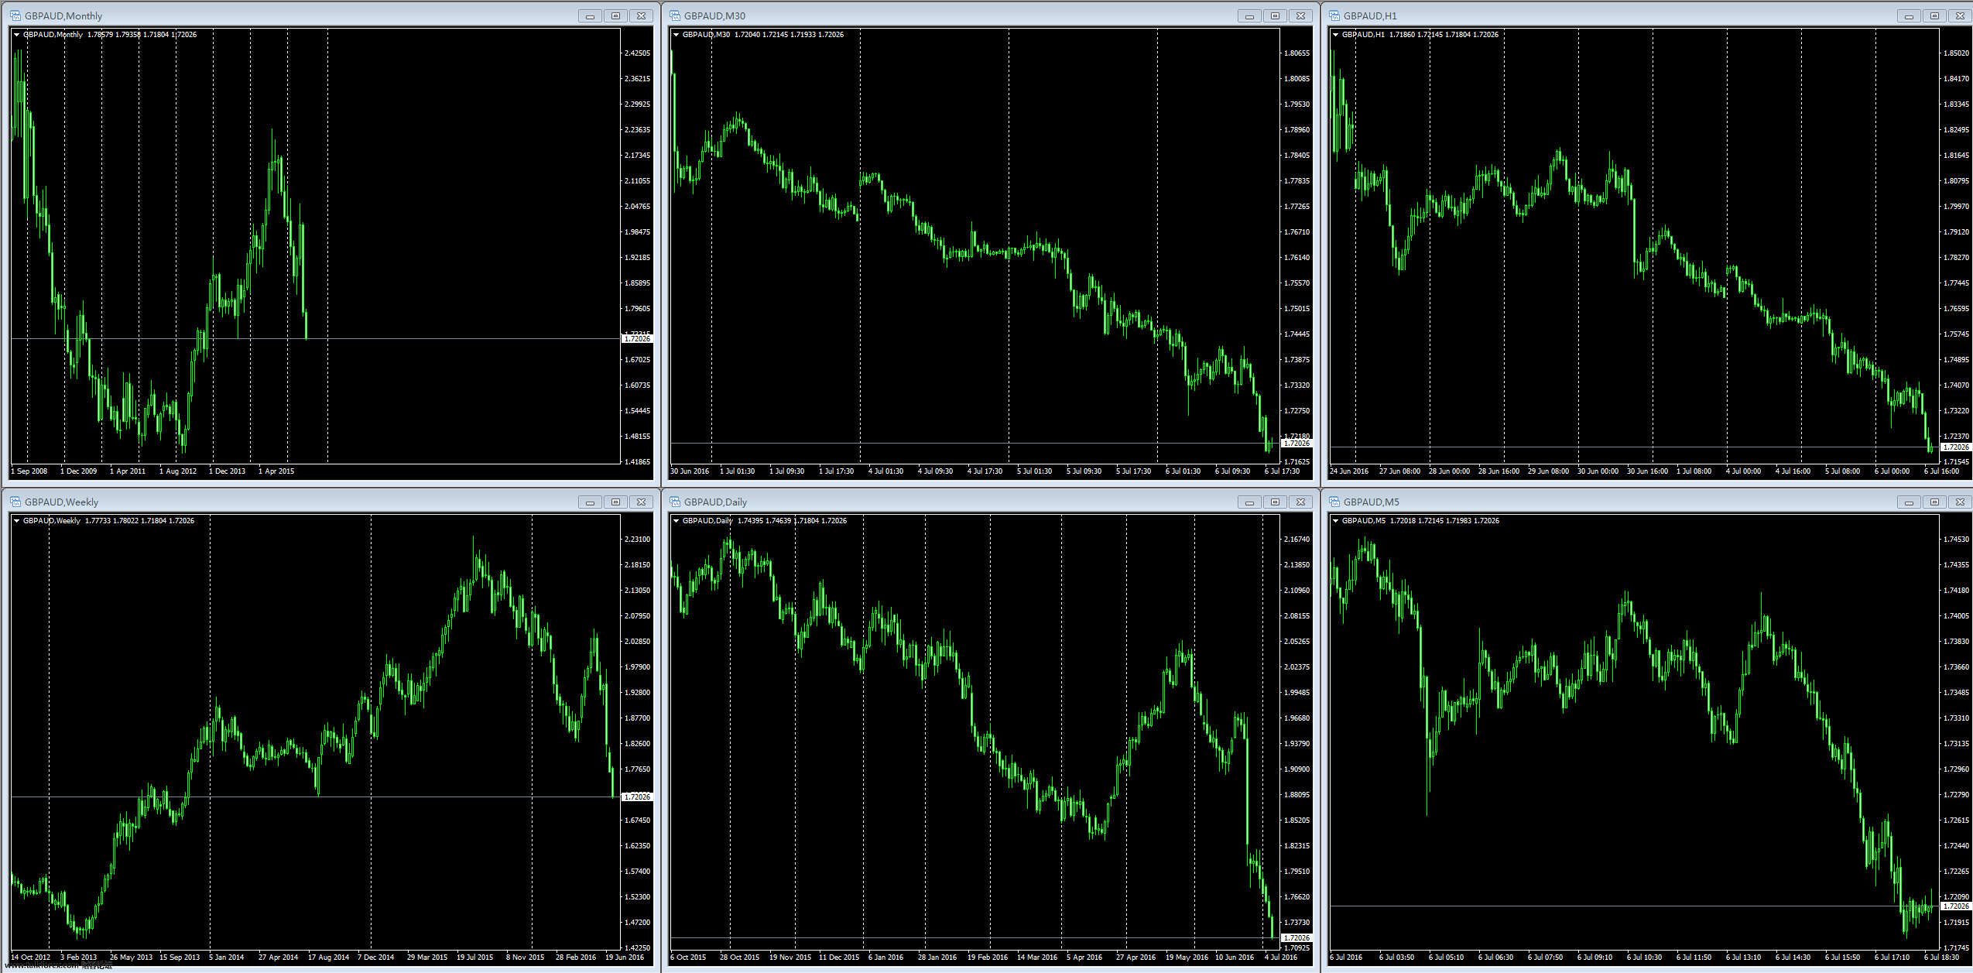Close the GBPAUD,Daily chart window
Screen dimensions: 1973x973
1300,502
